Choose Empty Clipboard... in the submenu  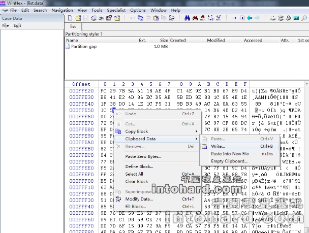pos(239,161)
